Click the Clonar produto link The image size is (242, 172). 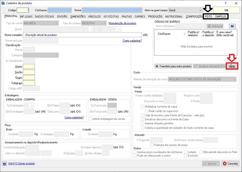pos(21,163)
